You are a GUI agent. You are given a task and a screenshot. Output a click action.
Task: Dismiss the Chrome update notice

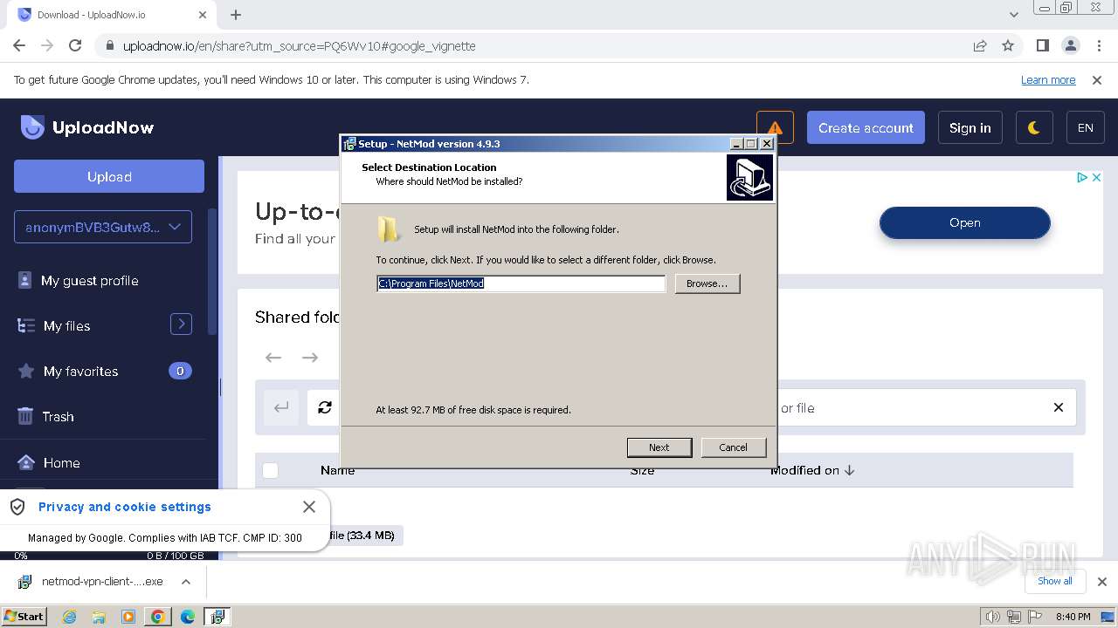(x=1097, y=79)
